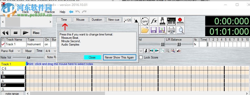Click the stop playback button

point(16,33)
